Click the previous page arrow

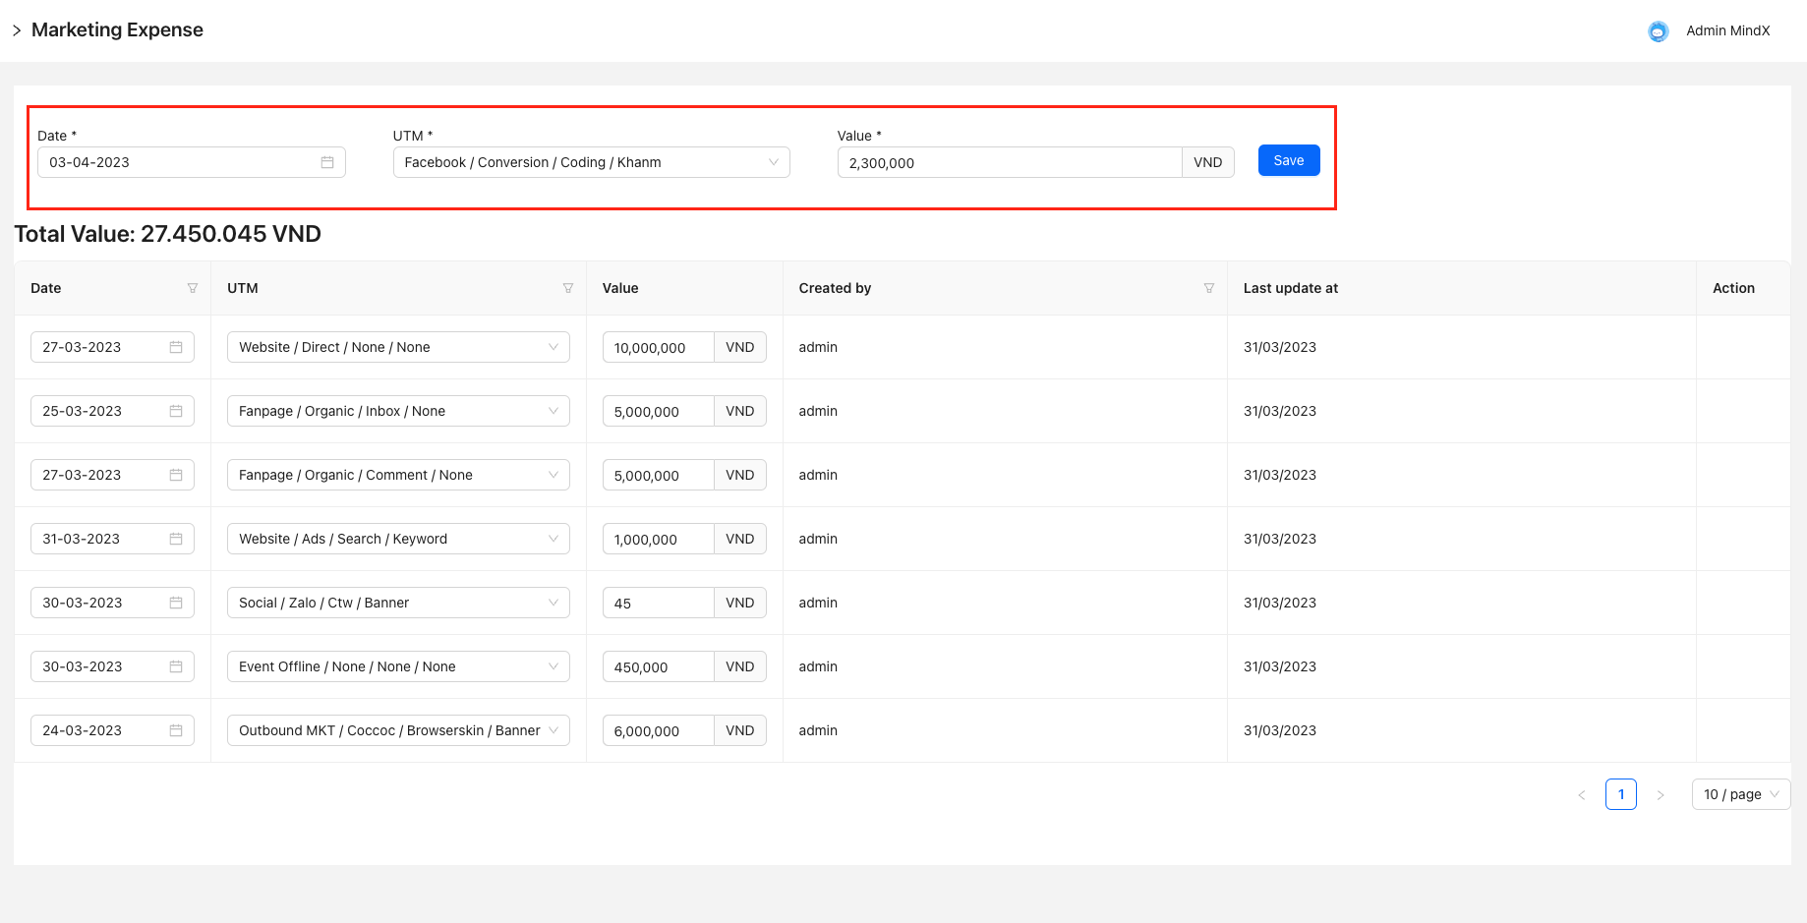[x=1582, y=795]
